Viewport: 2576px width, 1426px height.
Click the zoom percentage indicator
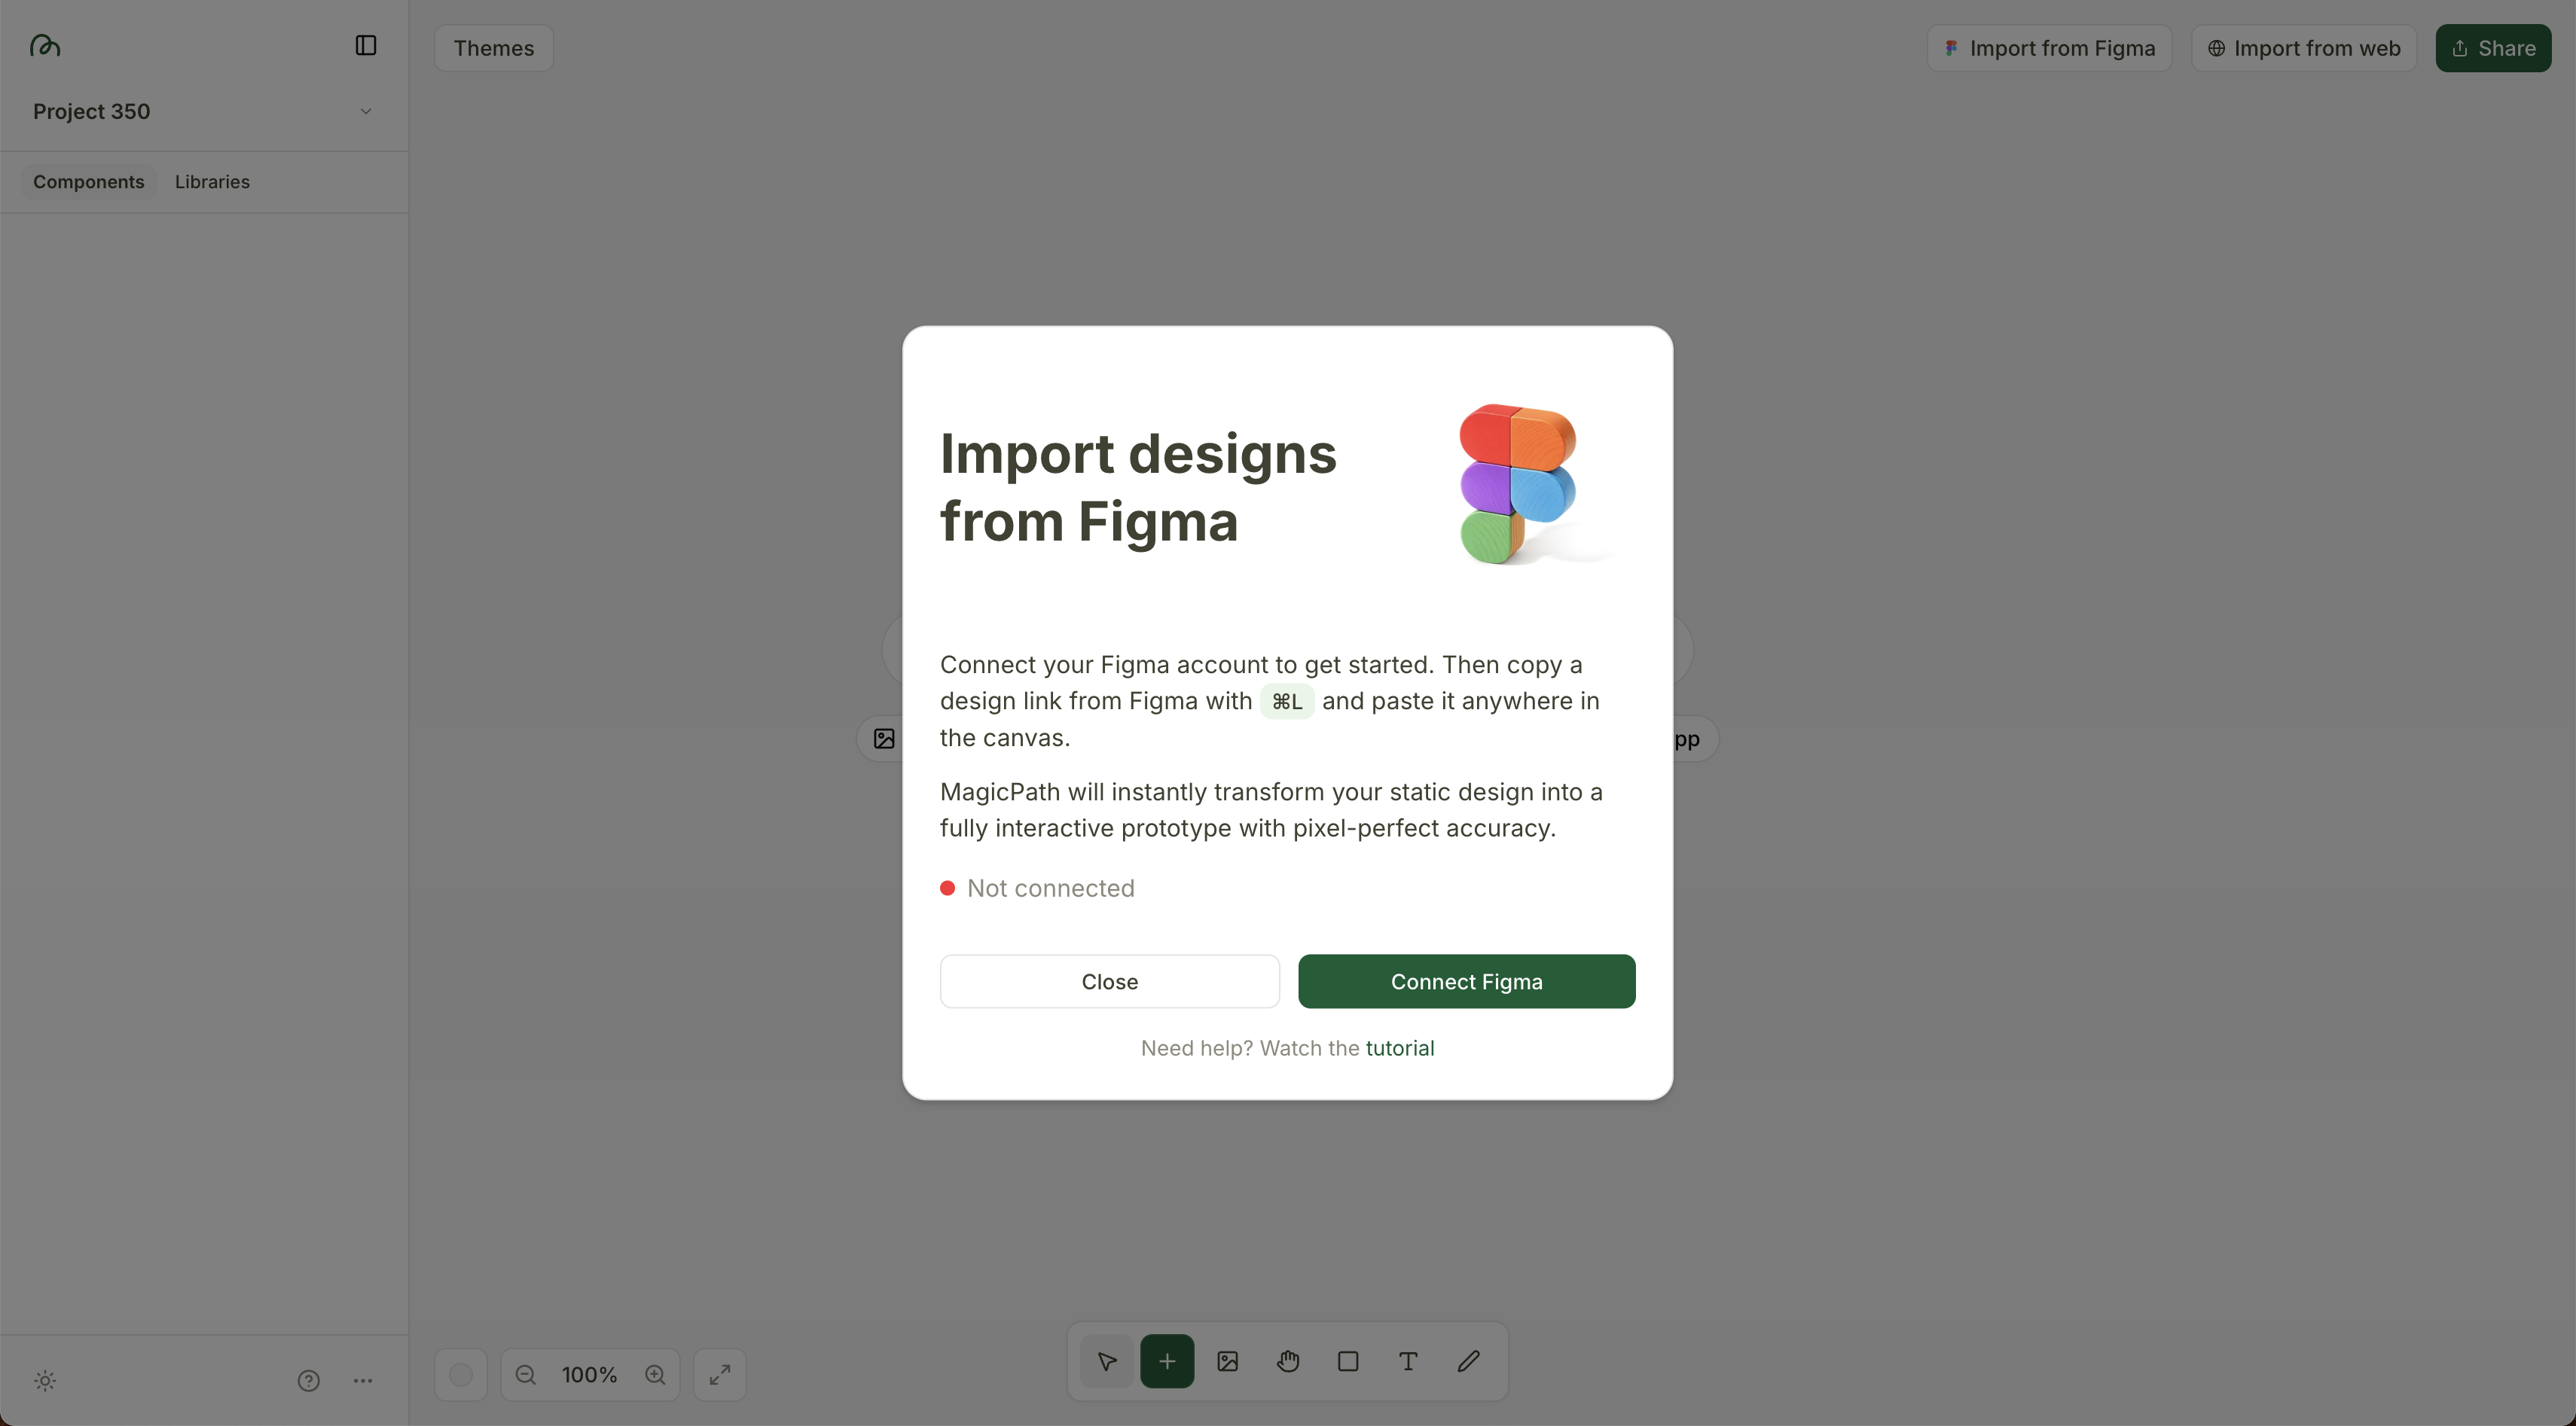coord(589,1374)
